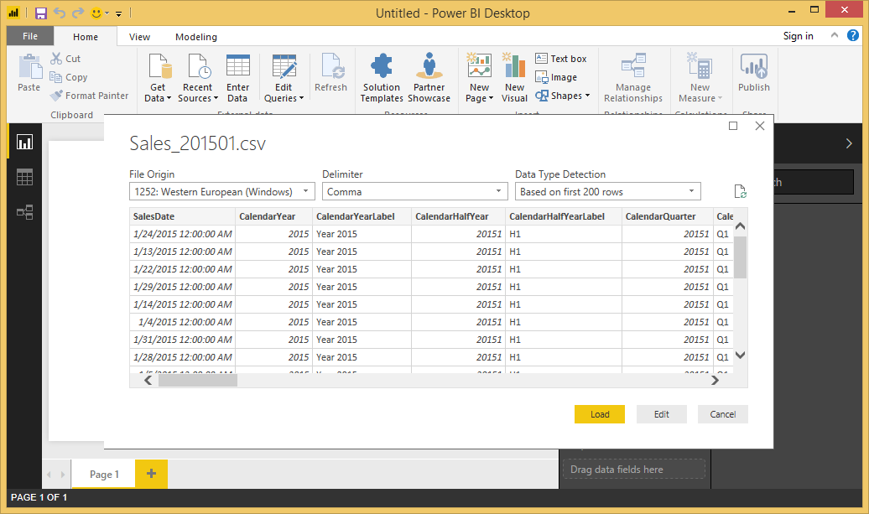Open the Get Data button
The height and width of the screenshot is (514, 869).
tap(158, 78)
